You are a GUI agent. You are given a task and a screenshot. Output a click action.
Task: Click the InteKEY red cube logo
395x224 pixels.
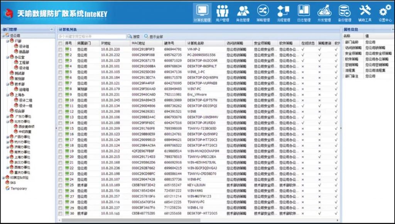[x=8, y=14]
